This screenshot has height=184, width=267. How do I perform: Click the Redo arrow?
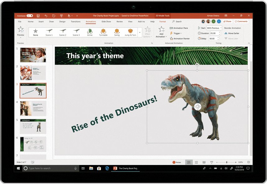tap(54, 16)
